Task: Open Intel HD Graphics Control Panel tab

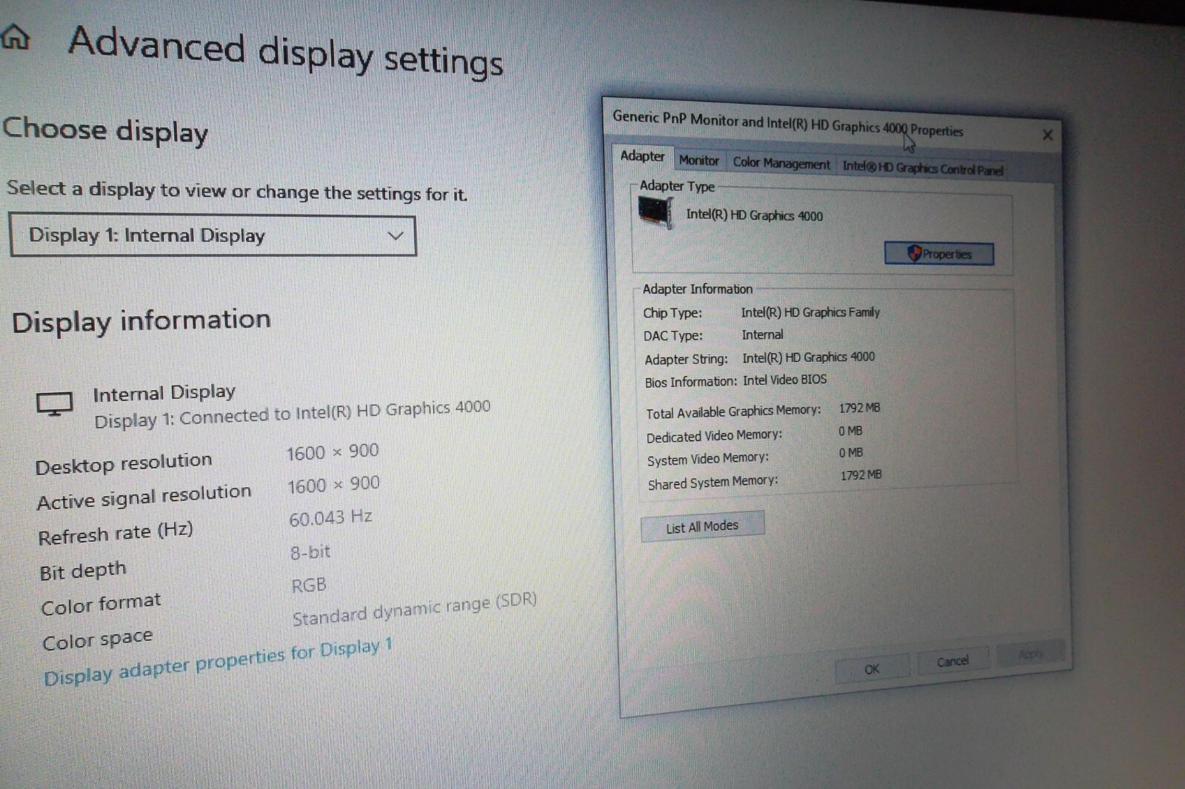Action: 922,169
